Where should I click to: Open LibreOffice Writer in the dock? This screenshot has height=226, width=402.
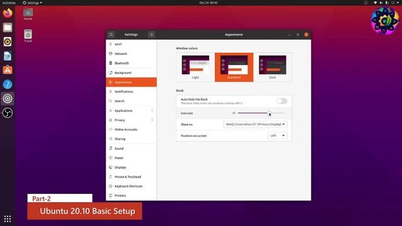coord(8,56)
